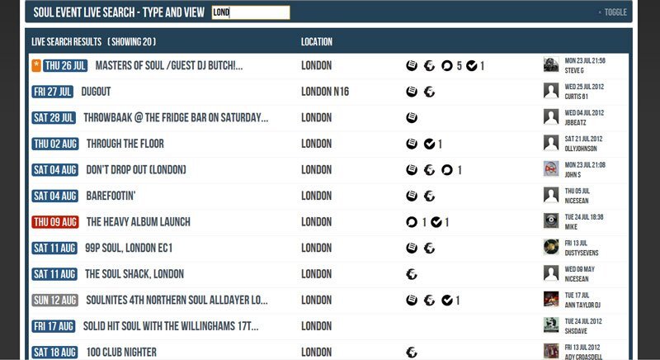This screenshot has height=360, width=660.
Task: Select the grey Sun 12 Aug date badge
Action: 55,301
